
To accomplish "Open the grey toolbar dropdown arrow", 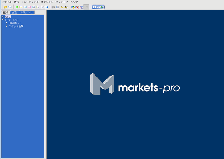I will (x=86, y=7).
